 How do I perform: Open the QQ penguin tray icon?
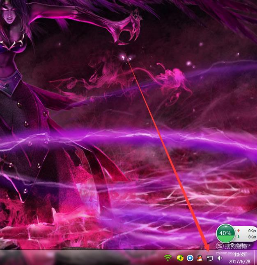[x=200, y=258]
